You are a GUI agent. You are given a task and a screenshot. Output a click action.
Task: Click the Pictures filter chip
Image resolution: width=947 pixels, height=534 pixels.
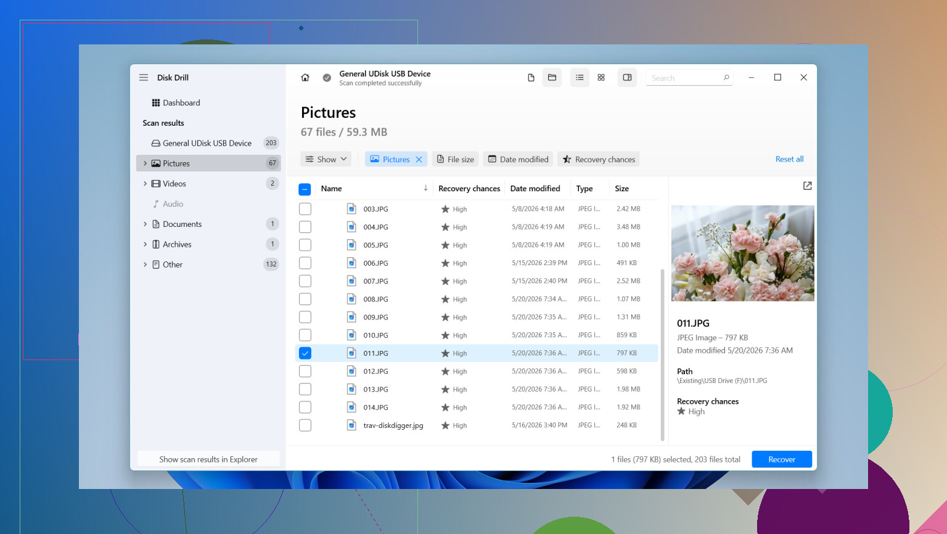click(x=396, y=159)
